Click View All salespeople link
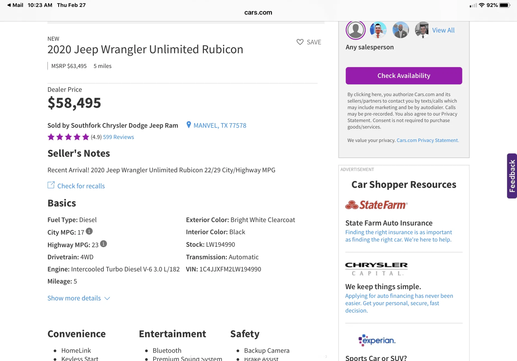 443,30
